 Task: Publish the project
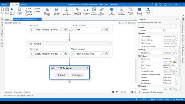148,12
